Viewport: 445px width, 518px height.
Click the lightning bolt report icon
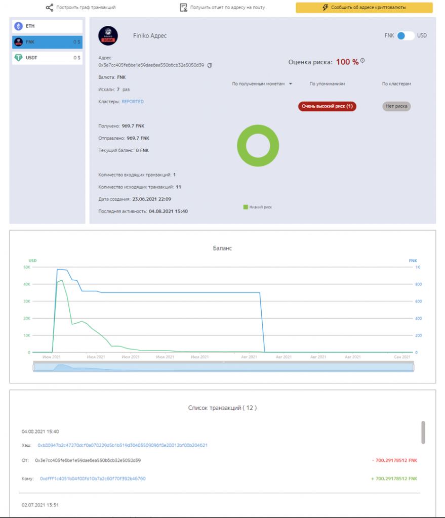[326, 8]
